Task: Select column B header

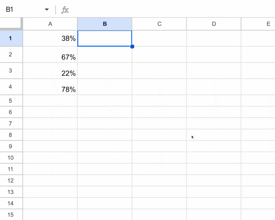Action: [x=104, y=24]
